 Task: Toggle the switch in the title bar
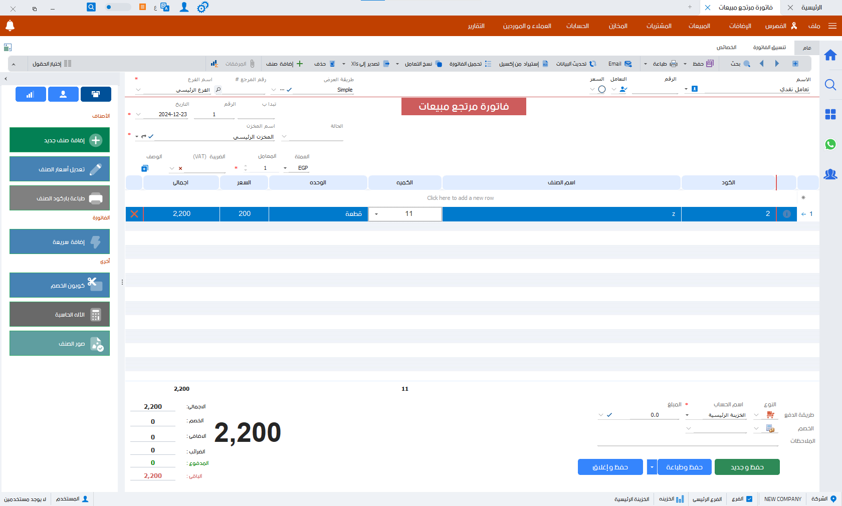click(x=118, y=8)
